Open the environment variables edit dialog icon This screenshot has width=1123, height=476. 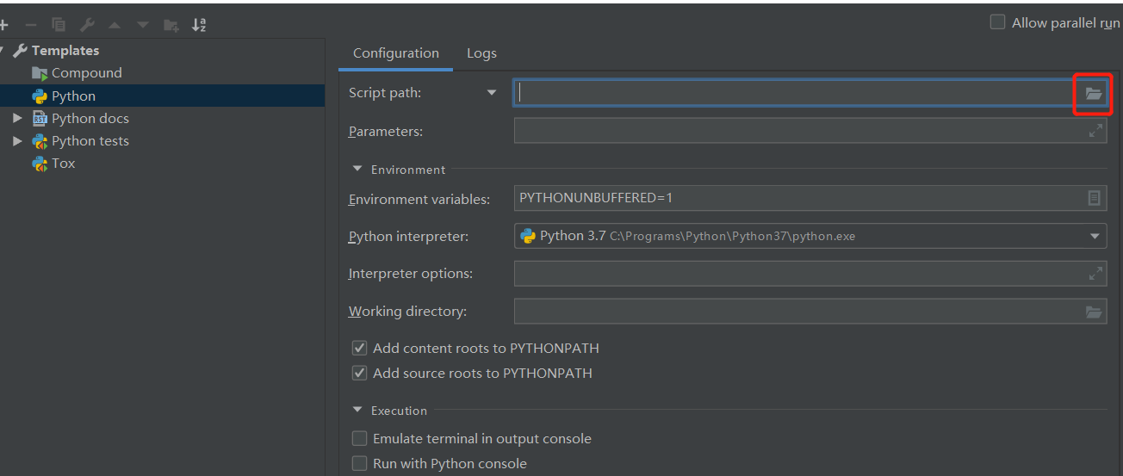[1094, 198]
